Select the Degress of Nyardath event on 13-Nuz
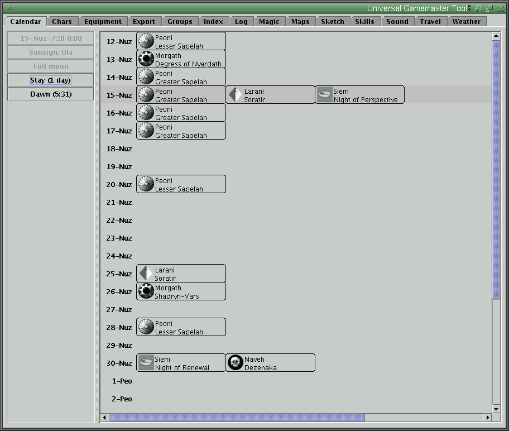This screenshot has width=509, height=431. (181, 59)
